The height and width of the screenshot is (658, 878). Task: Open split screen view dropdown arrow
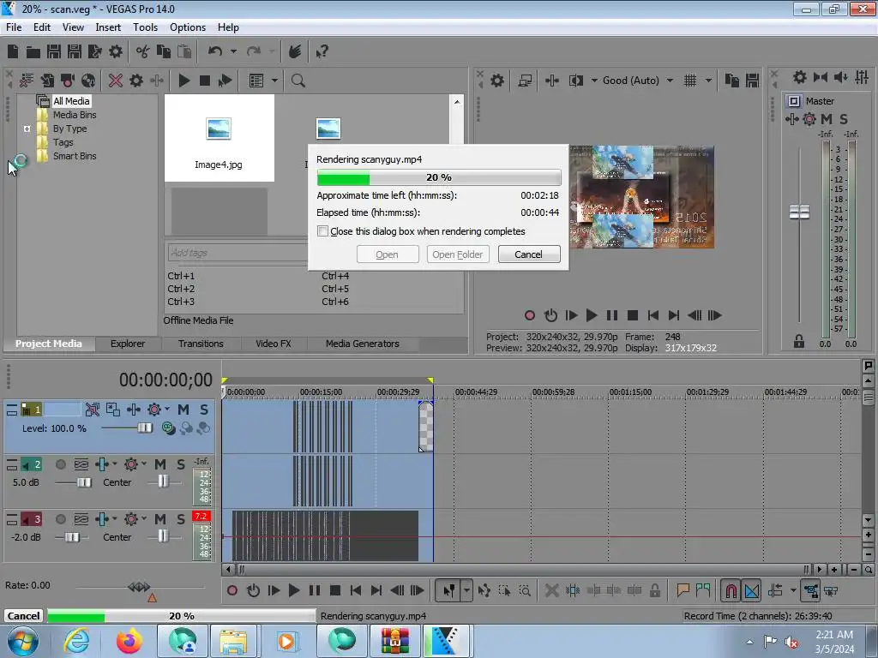[594, 81]
